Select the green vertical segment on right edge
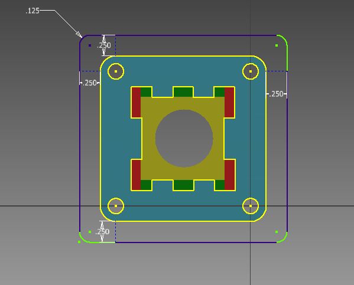The height and width of the screenshot is (285, 354). pos(287,58)
